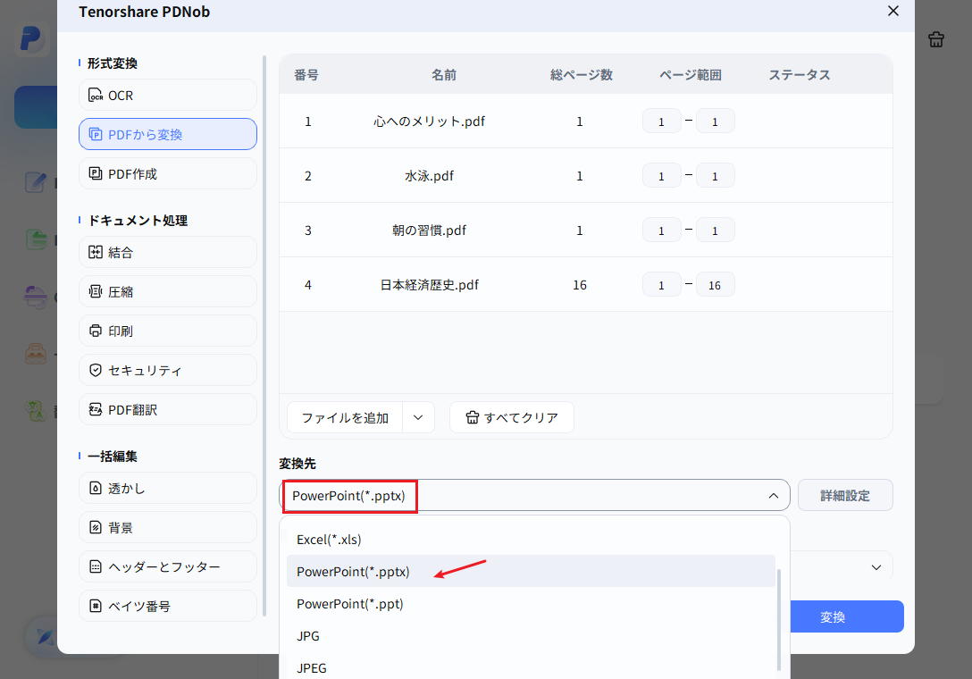The image size is (972, 679).
Task: Click the 総ページ数 column header
Action: (581, 74)
